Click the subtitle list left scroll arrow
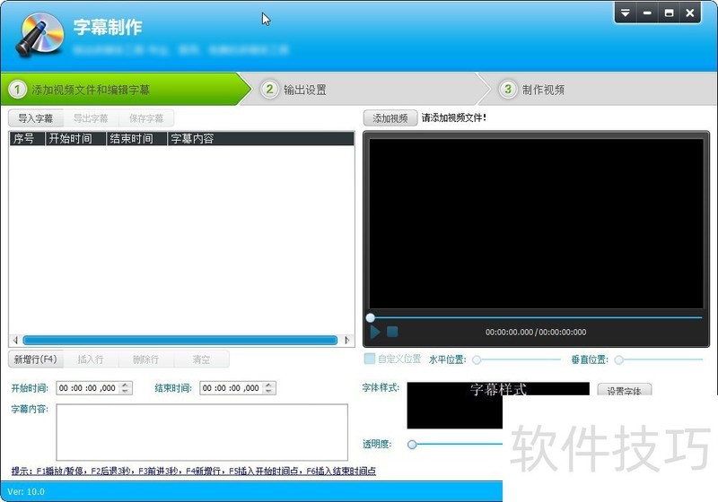 (x=15, y=340)
